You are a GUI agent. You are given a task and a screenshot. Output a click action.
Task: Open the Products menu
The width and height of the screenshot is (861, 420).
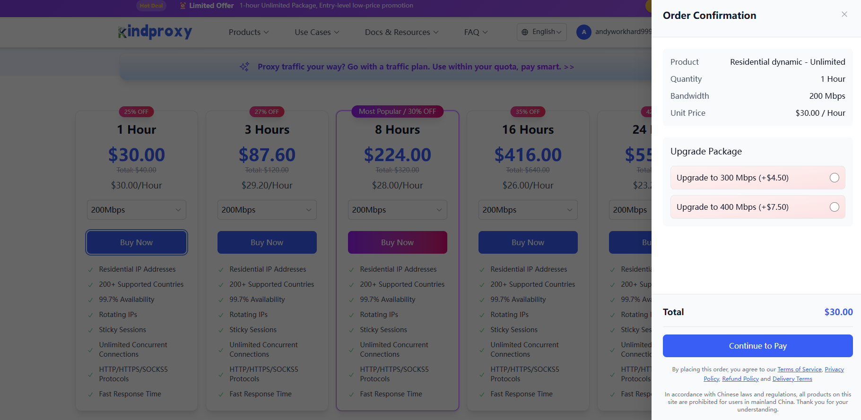[x=249, y=32]
